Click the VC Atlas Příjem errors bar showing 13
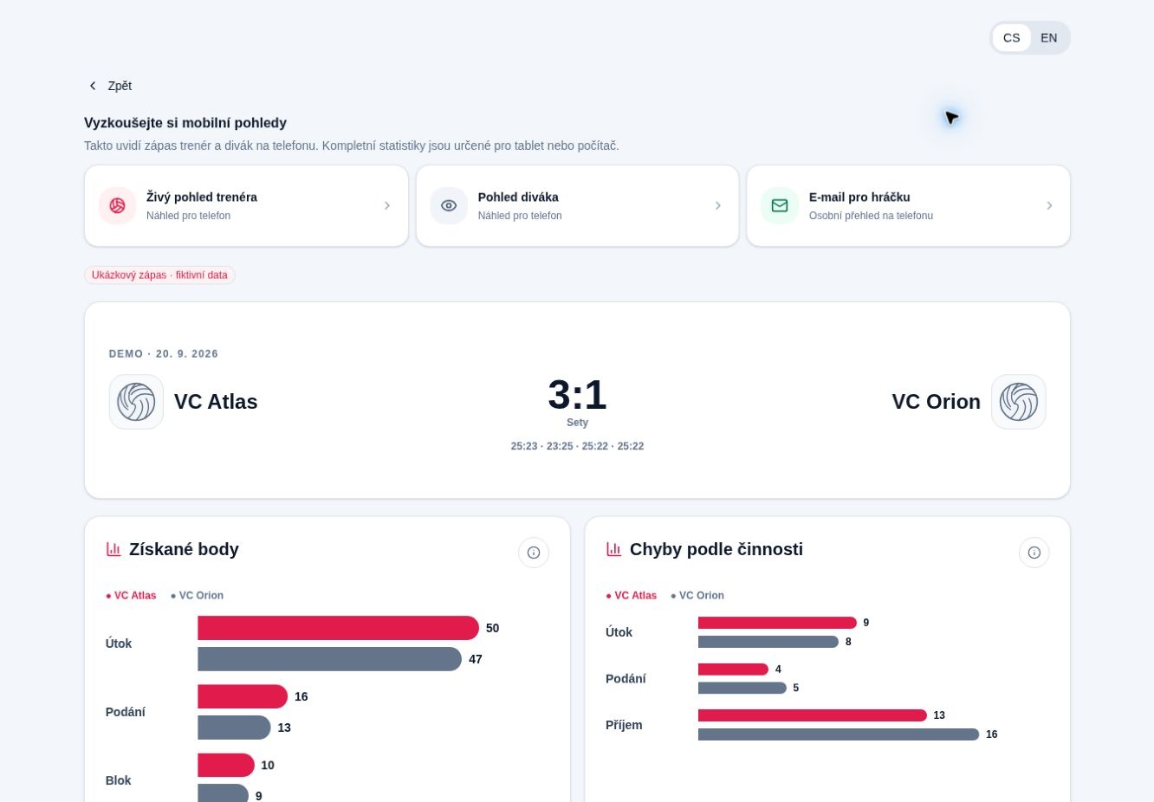Viewport: 1154px width, 802px height. pos(813,715)
